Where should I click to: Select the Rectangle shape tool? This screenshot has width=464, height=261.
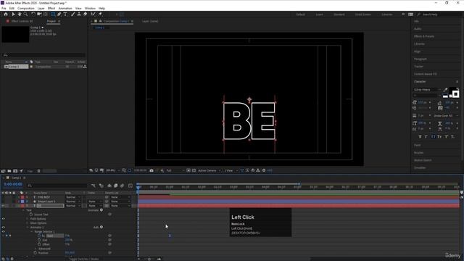tap(53, 14)
